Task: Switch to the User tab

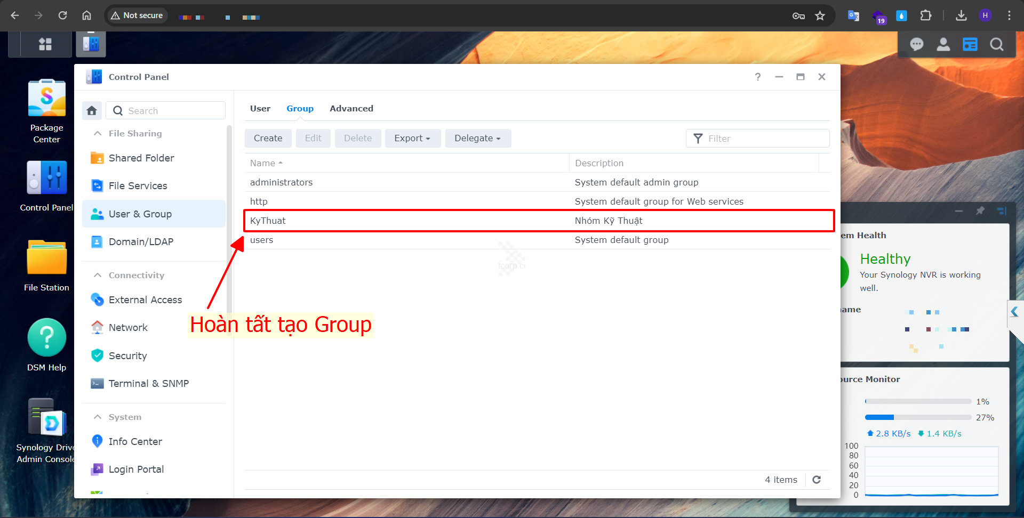Action: coord(260,108)
